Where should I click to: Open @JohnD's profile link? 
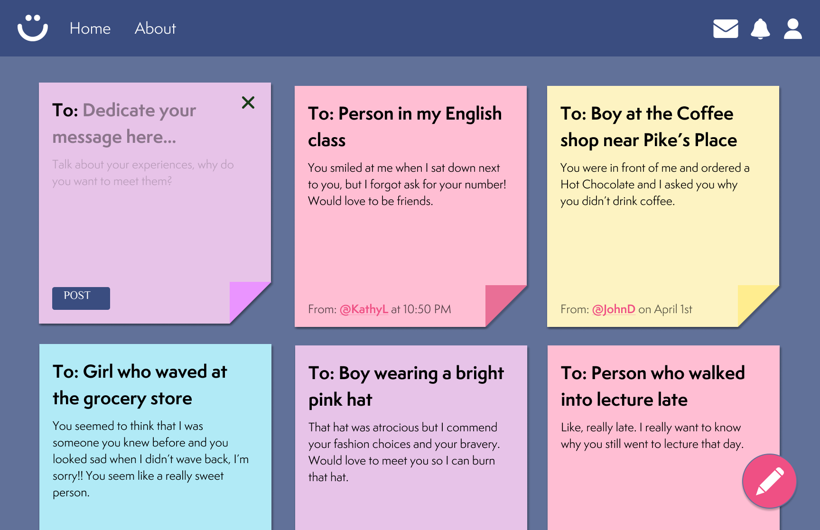[x=614, y=309]
